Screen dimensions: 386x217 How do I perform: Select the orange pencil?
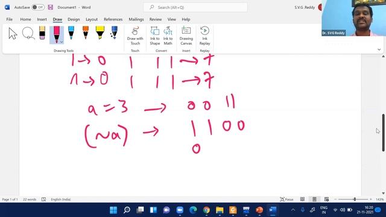click(x=86, y=33)
